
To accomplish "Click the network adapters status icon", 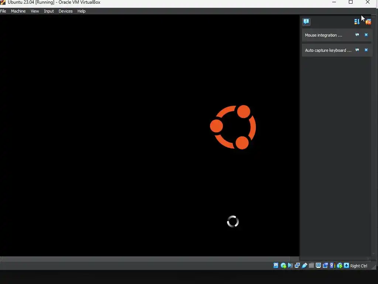I will [297, 266].
